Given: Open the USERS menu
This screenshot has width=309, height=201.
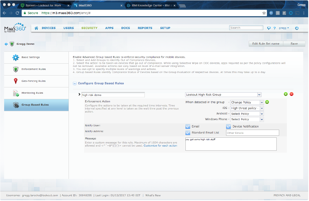Looking at the screenshot, I should (x=69, y=28).
